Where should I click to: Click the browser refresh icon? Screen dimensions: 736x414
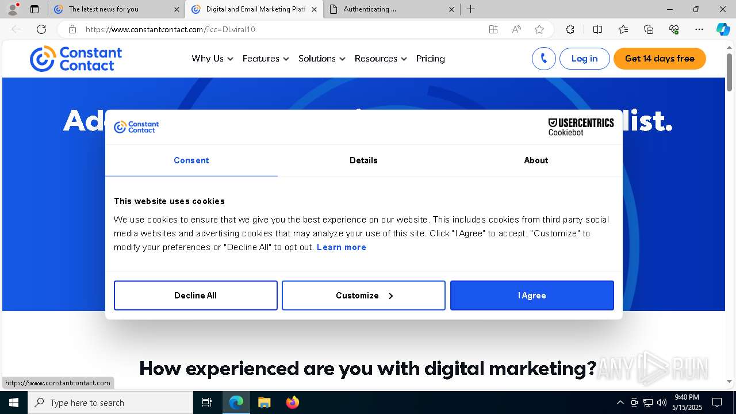tap(41, 29)
